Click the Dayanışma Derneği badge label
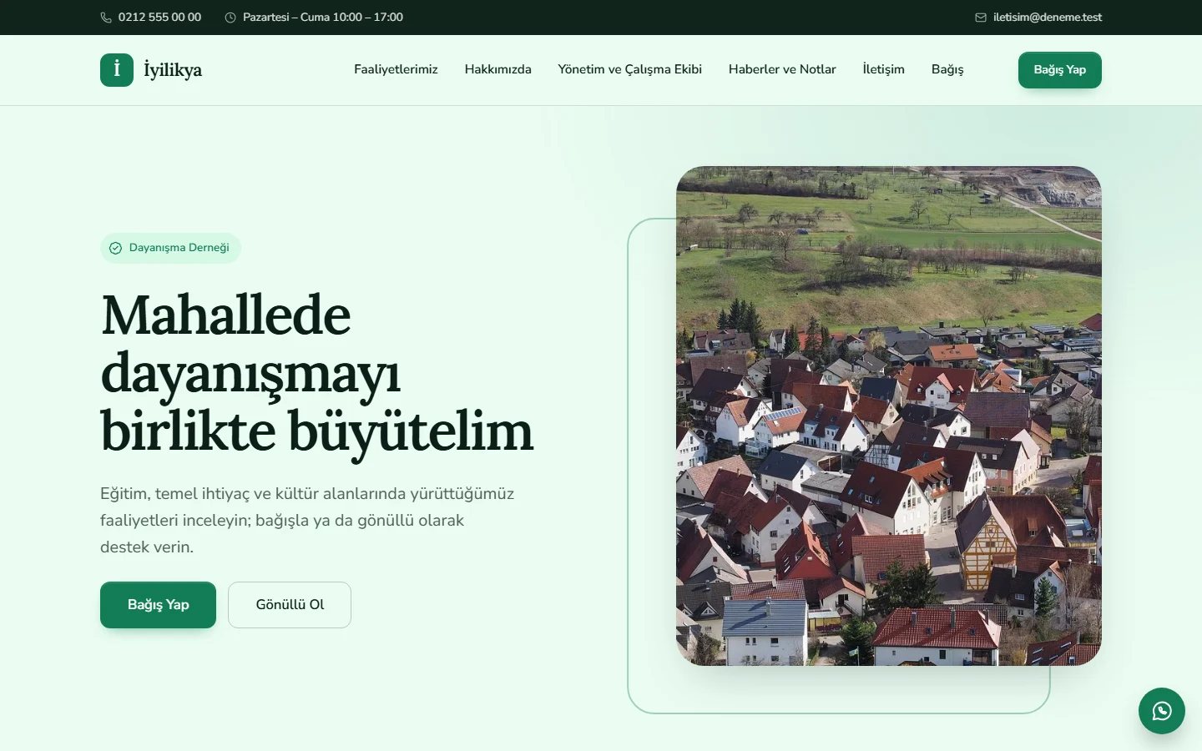 coord(179,248)
